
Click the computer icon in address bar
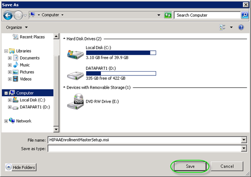tap(33, 15)
